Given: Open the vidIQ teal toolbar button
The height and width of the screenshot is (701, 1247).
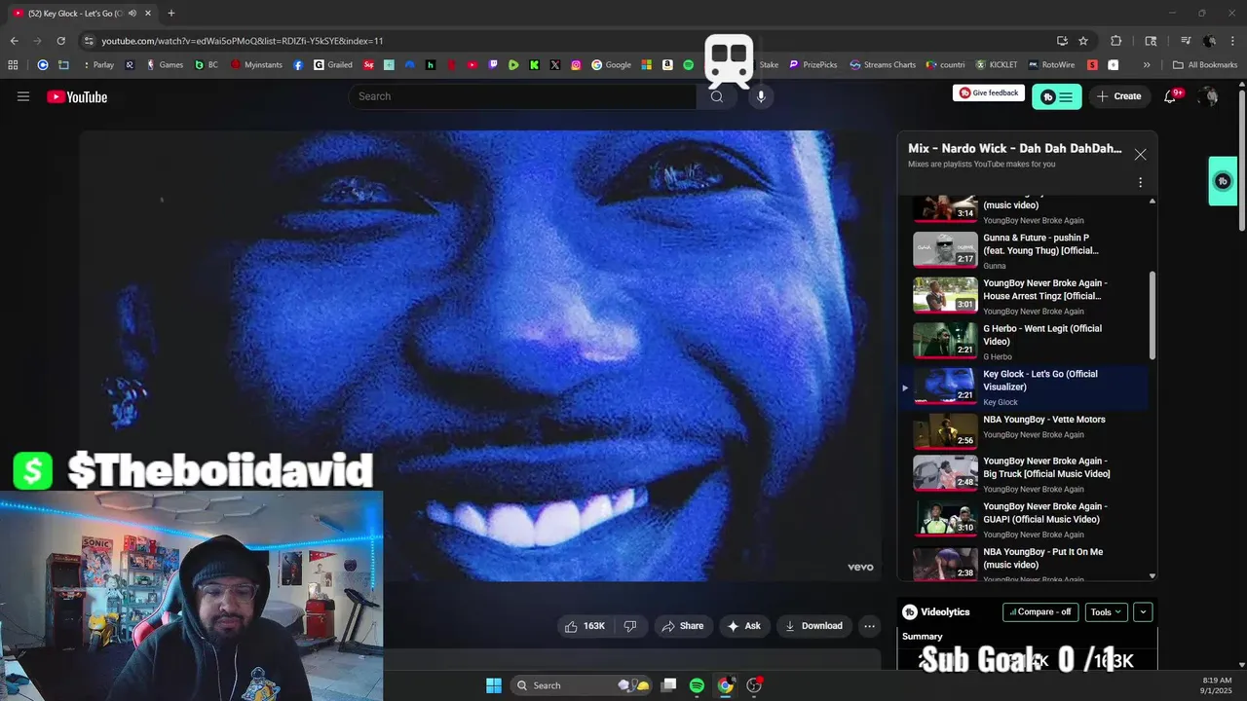Looking at the screenshot, I should (1057, 96).
